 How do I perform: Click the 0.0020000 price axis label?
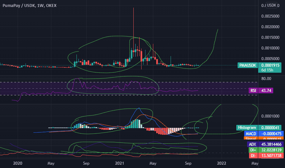pos(270,27)
